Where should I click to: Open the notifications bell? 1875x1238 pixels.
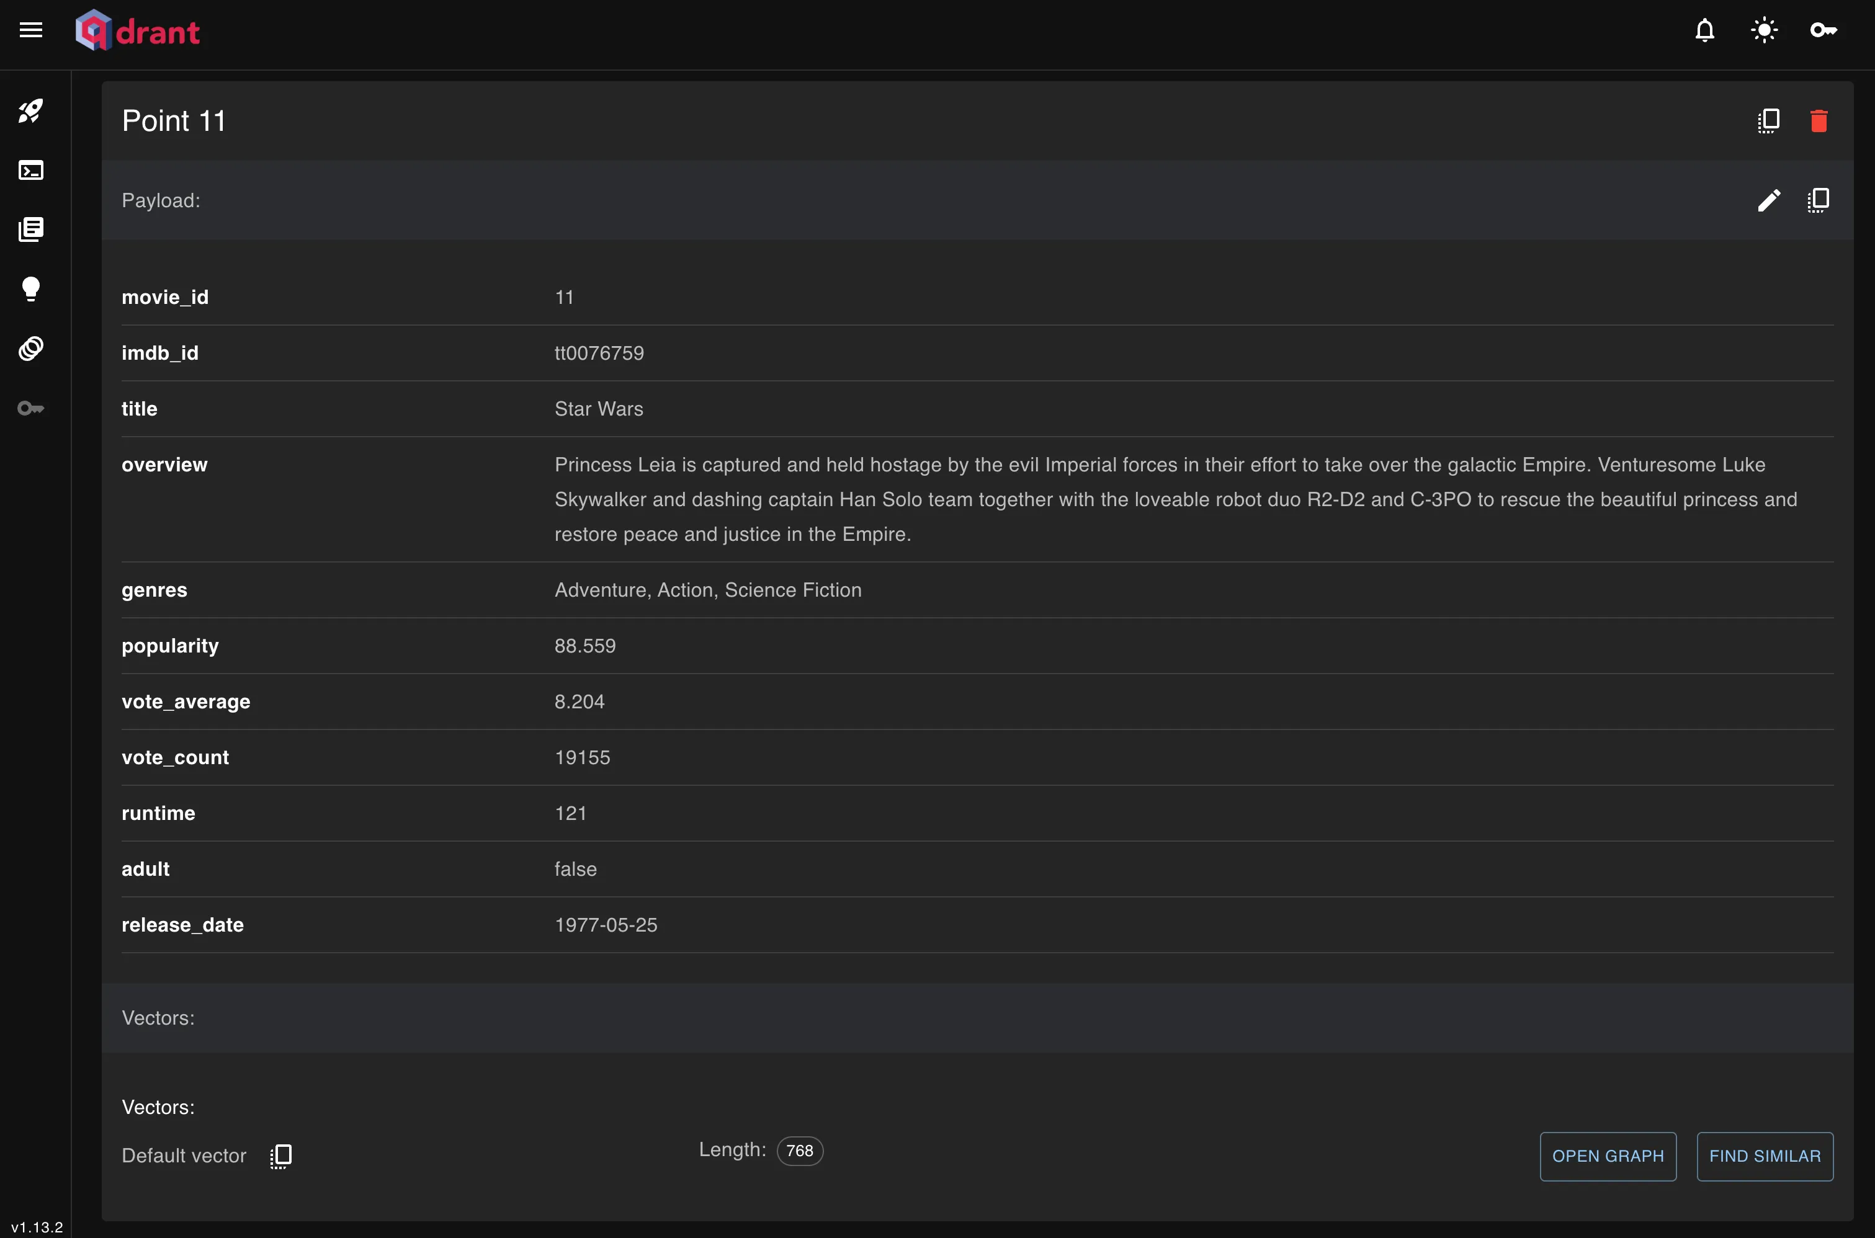click(x=1704, y=31)
